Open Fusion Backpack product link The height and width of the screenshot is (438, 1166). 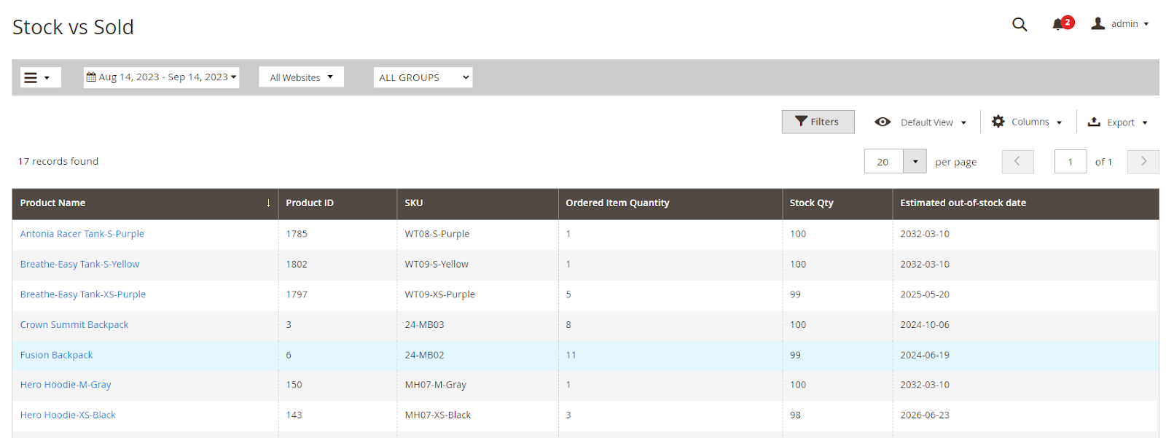click(x=57, y=355)
